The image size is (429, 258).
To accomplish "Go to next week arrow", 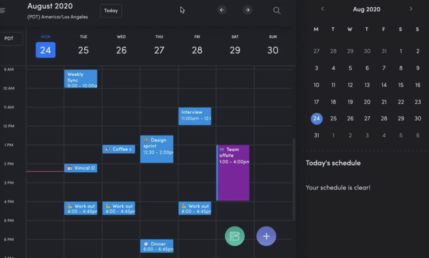I will (x=248, y=10).
